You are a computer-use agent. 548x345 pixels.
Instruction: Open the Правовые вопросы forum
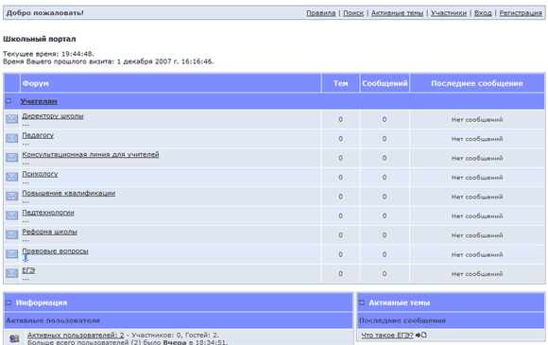coord(55,250)
